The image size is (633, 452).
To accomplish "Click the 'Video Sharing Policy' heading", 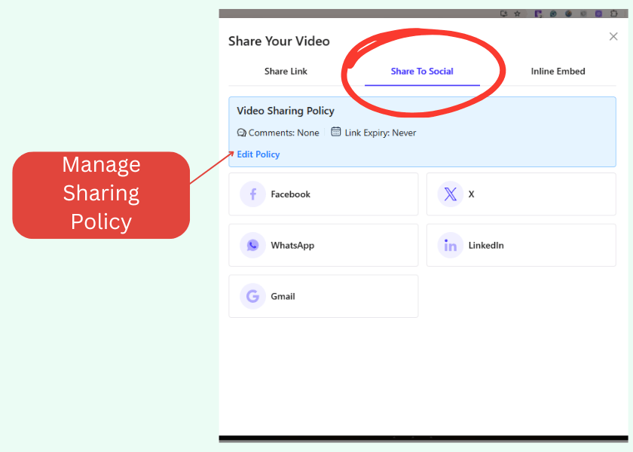I will click(x=286, y=111).
